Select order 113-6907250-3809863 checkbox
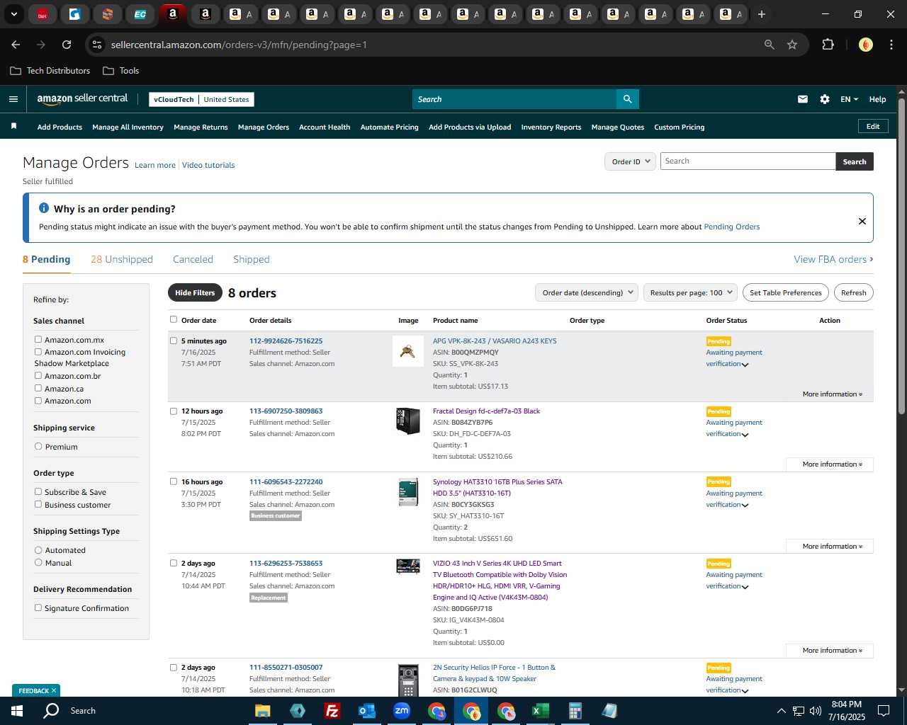The image size is (907, 725). coord(174,411)
